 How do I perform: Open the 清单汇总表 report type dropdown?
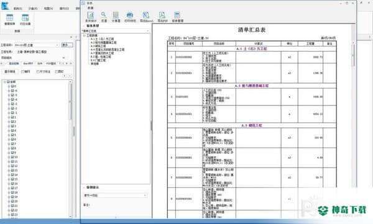click(116, 31)
